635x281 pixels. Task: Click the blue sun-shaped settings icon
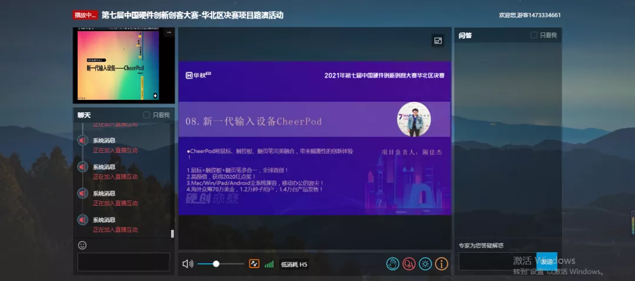tap(425, 264)
